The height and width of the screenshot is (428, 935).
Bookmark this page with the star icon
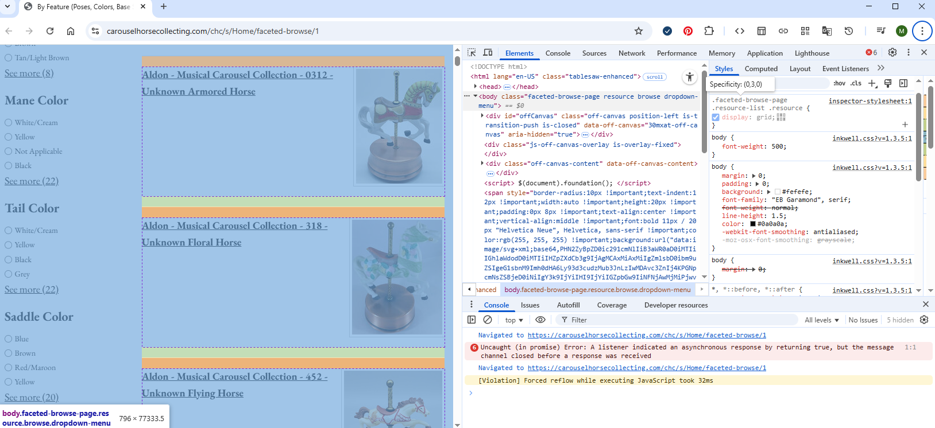639,31
